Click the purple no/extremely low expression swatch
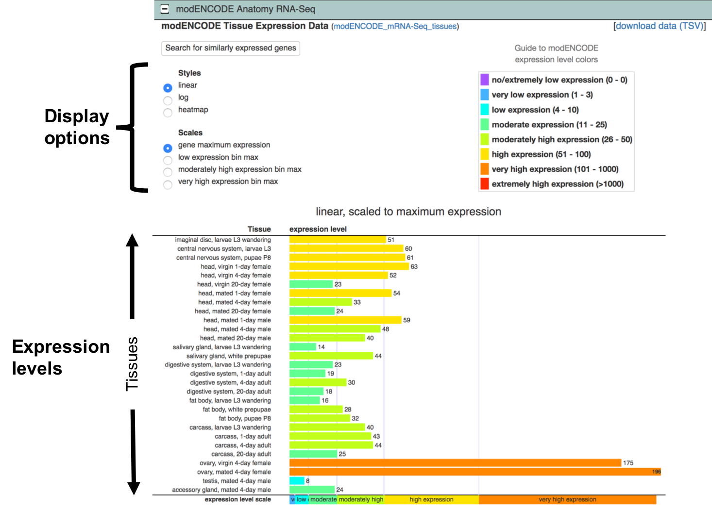Screen dimensions: 712x508 tap(484, 79)
